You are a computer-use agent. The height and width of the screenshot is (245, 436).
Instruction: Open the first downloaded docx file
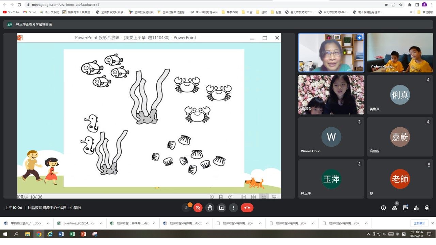(x=23, y=223)
